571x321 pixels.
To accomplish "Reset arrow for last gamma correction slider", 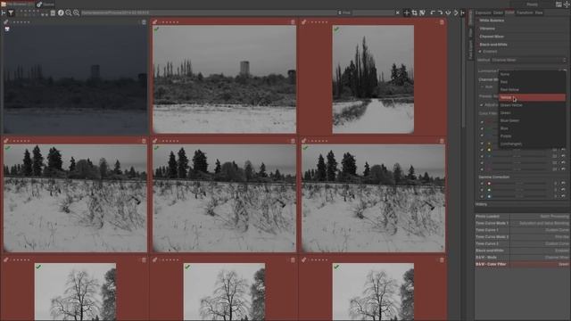I will click(563, 196).
